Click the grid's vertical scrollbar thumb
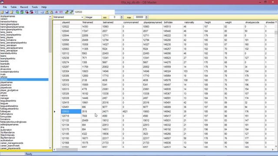The width and height of the screenshot is (278, 156). pos(276,32)
